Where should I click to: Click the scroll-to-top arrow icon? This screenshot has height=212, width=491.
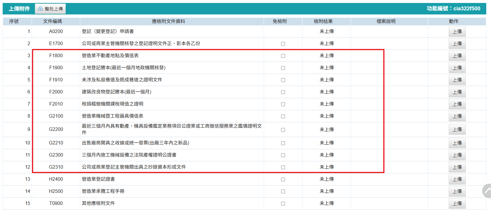[487, 191]
